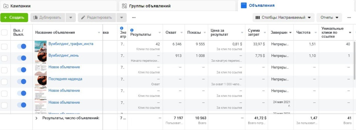The width and height of the screenshot is (356, 130).
Task: Click the 24 мая 2021 date cell
Action: pyautogui.click(x=282, y=104)
